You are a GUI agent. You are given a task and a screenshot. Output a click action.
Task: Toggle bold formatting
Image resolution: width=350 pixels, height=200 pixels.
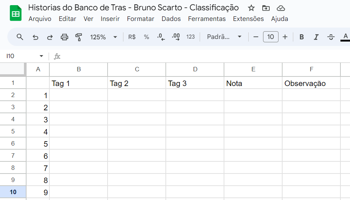pos(302,37)
